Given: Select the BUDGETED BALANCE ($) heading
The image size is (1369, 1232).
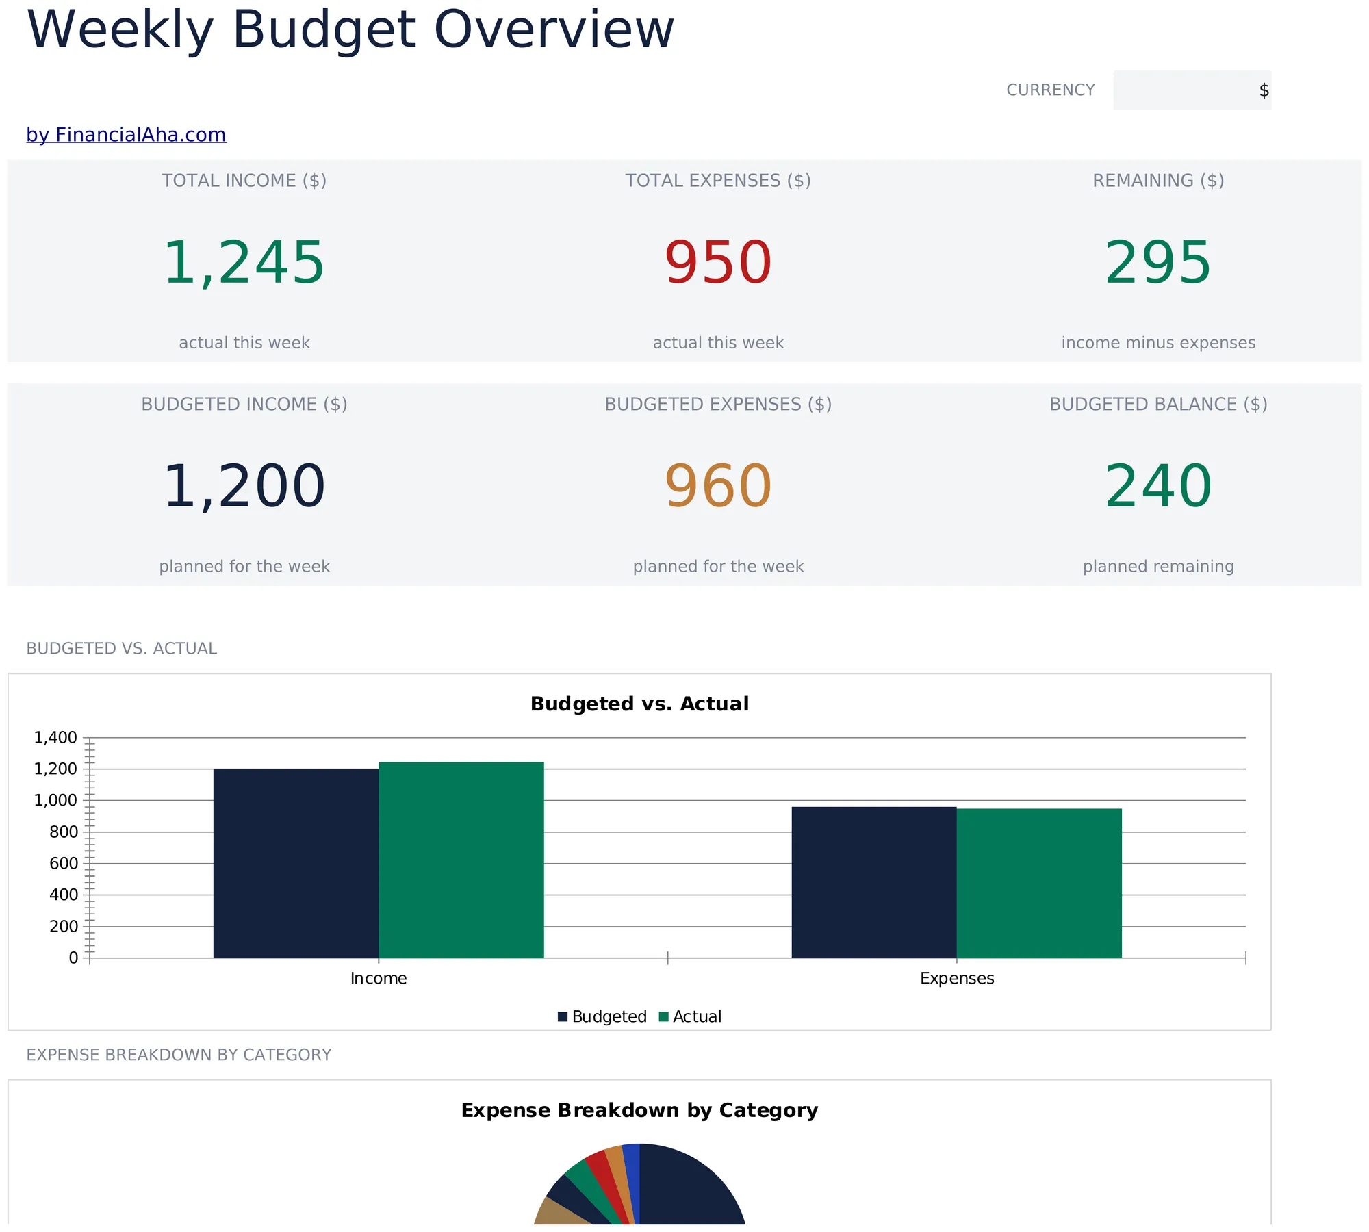Looking at the screenshot, I should coord(1158,405).
